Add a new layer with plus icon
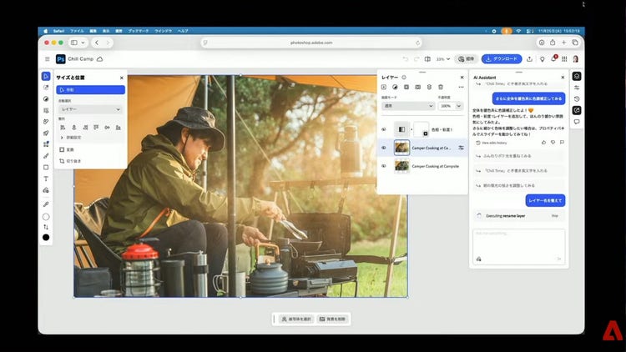This screenshot has width=626, height=352. pos(384,87)
